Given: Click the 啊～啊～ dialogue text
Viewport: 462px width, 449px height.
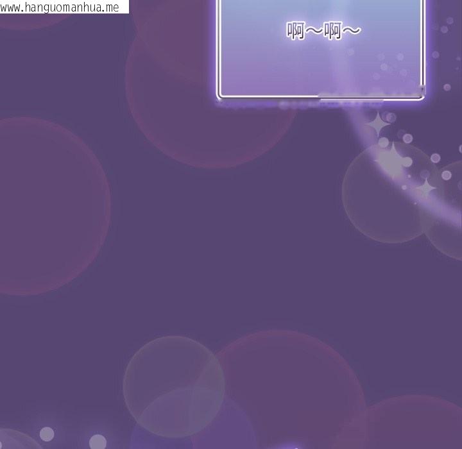Looking at the screenshot, I should point(323,31).
